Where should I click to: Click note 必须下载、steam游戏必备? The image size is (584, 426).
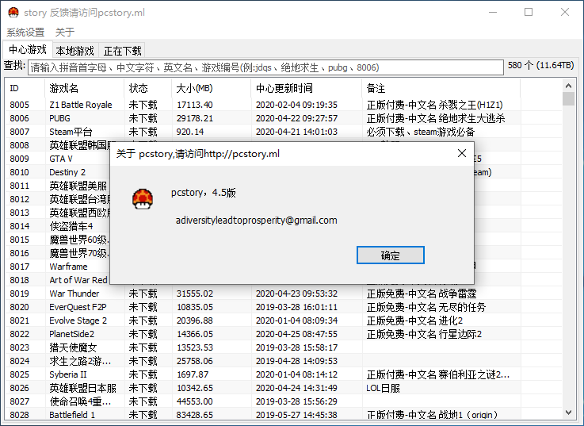pos(421,132)
